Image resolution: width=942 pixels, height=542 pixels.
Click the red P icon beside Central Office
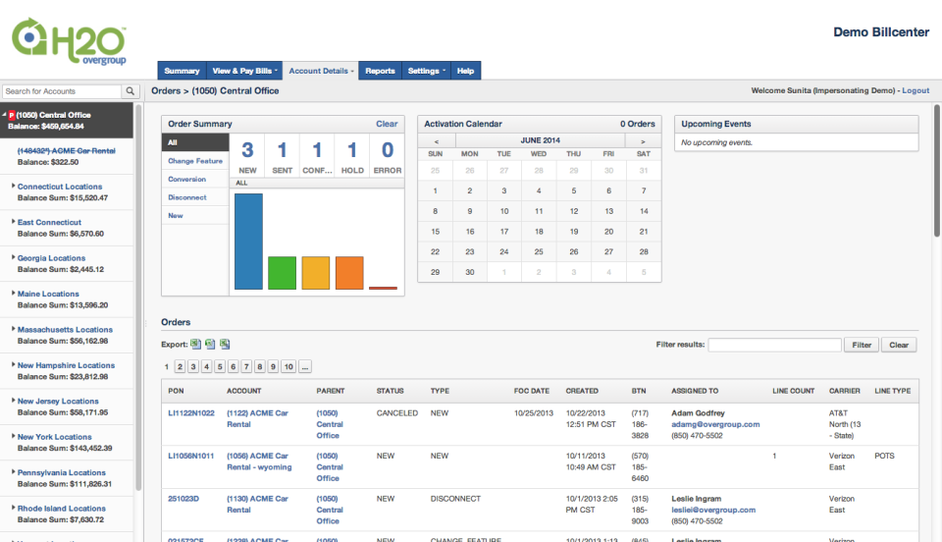pyautogui.click(x=12, y=115)
